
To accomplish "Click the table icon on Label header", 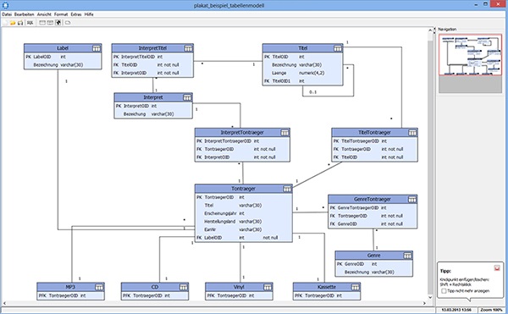I will (x=97, y=48).
